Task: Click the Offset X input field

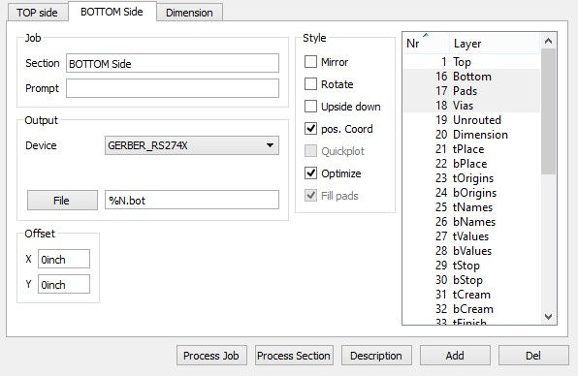Action: click(64, 259)
